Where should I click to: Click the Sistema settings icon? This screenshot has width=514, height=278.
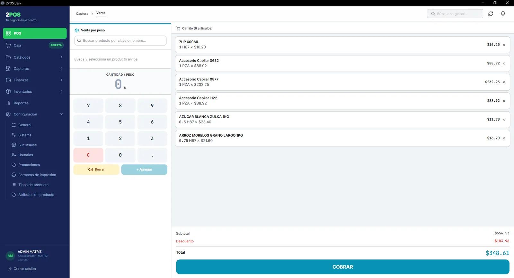pos(14,135)
